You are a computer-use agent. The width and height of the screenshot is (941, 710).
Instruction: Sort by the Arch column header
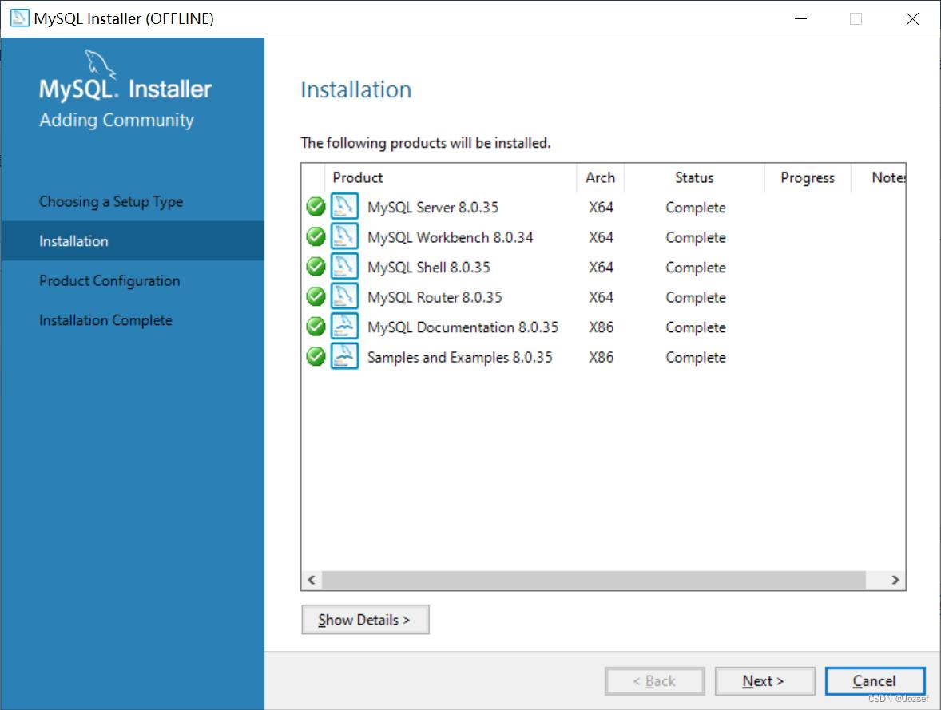click(x=600, y=177)
